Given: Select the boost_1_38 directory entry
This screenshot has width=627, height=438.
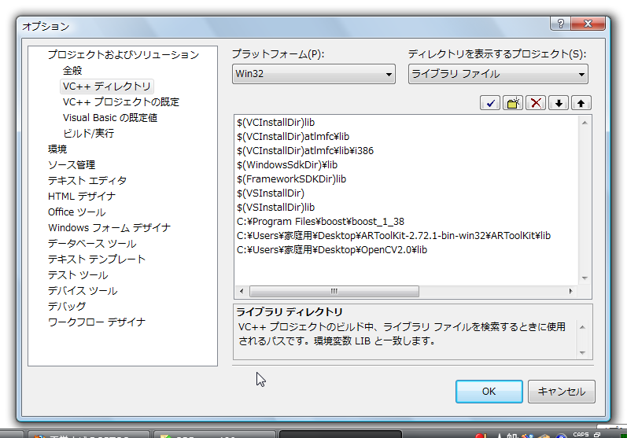Looking at the screenshot, I should tap(320, 222).
